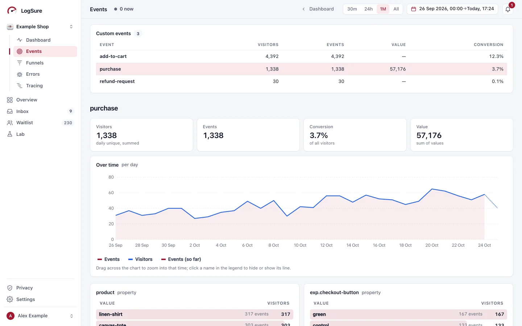This screenshot has width=522, height=326.
Task: Click the Value 57,176 stat card
Action: pos(462,135)
